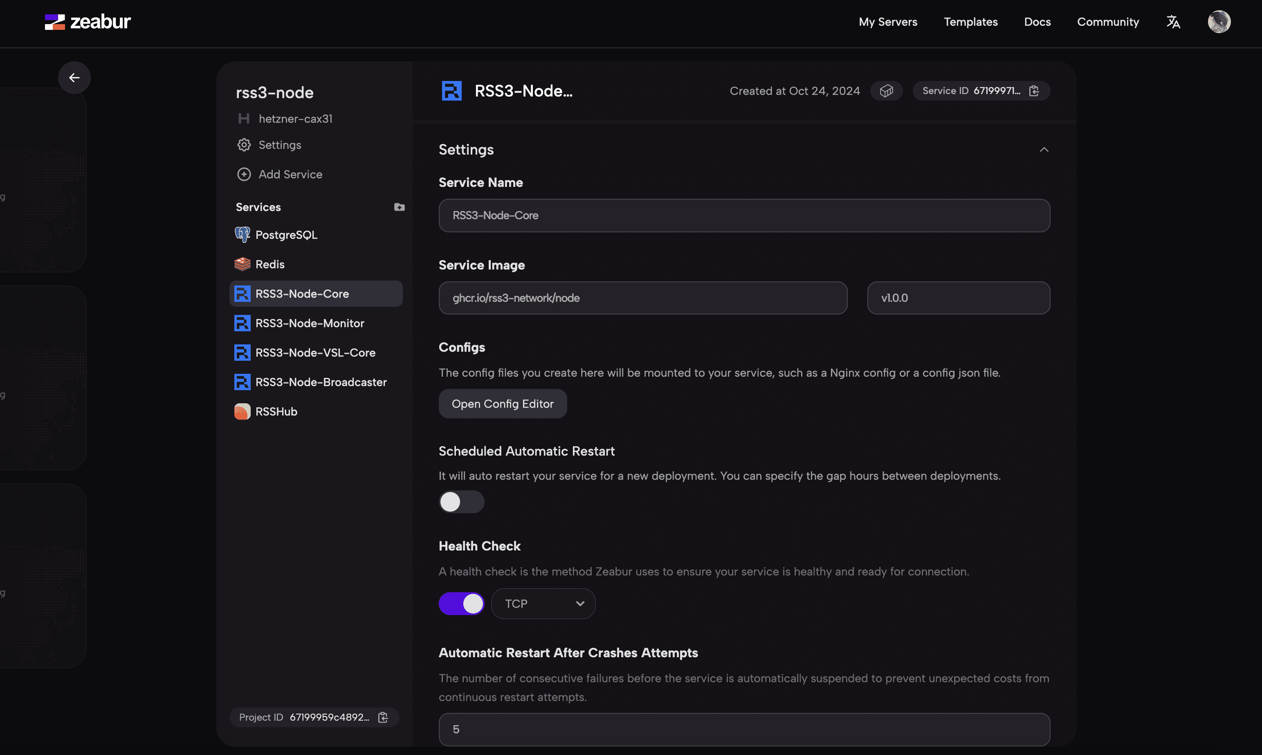Click the Zeabur logo
1262x755 pixels.
[x=88, y=22]
